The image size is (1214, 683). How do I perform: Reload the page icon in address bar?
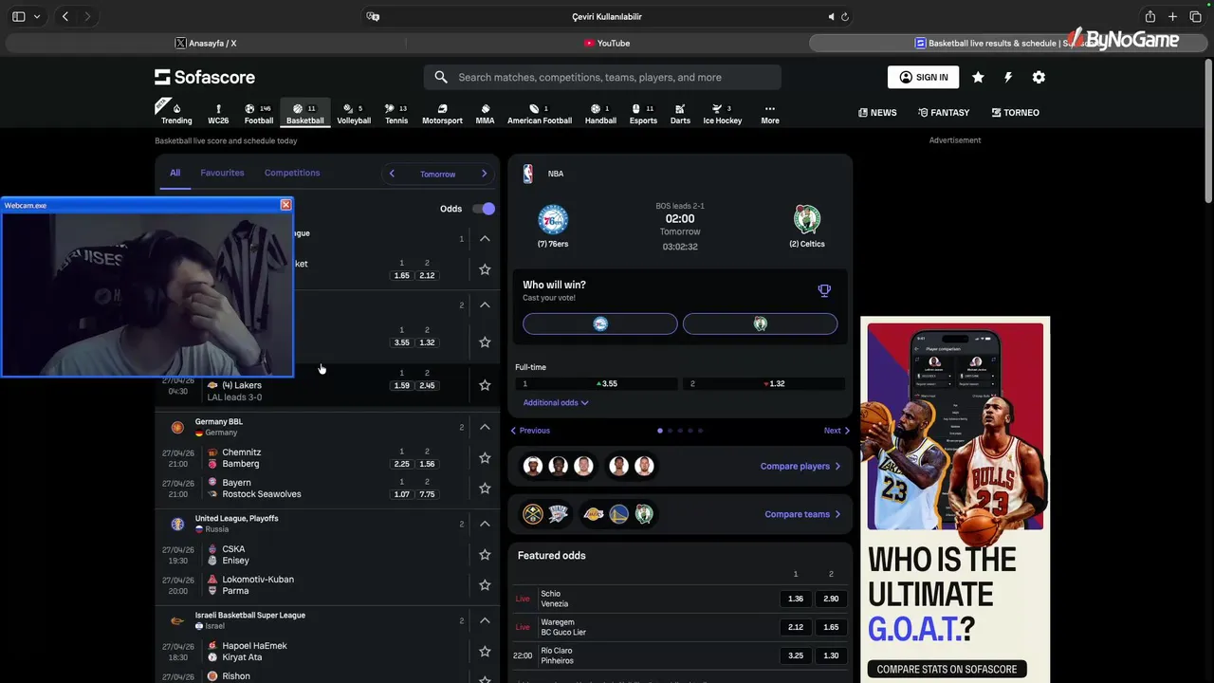pyautogui.click(x=845, y=16)
